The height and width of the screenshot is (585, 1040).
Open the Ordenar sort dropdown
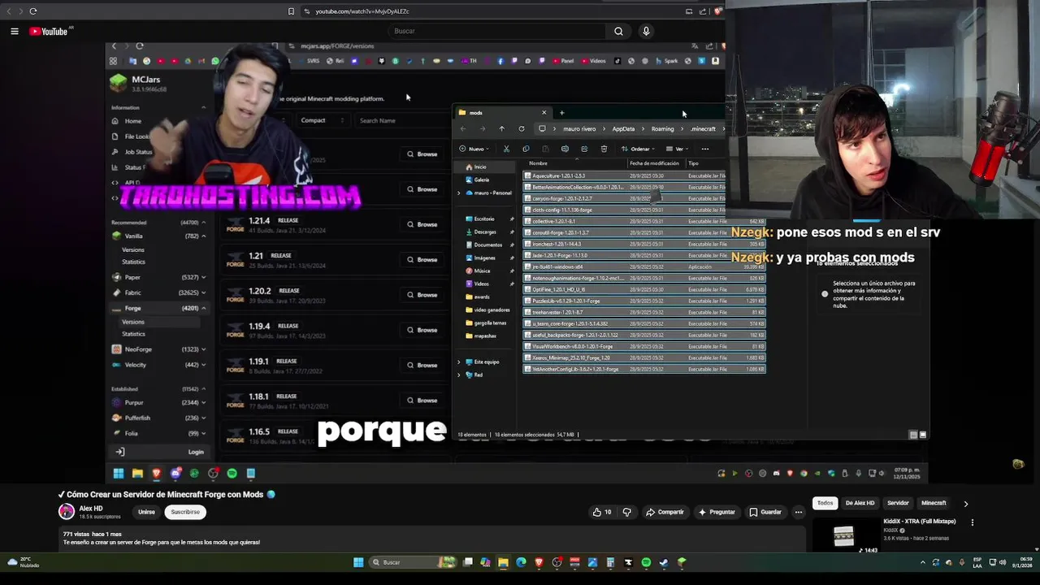pos(639,149)
